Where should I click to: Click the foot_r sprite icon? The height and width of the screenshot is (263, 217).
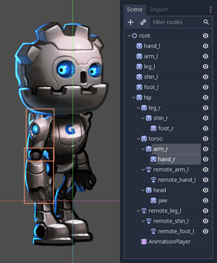click(153, 128)
